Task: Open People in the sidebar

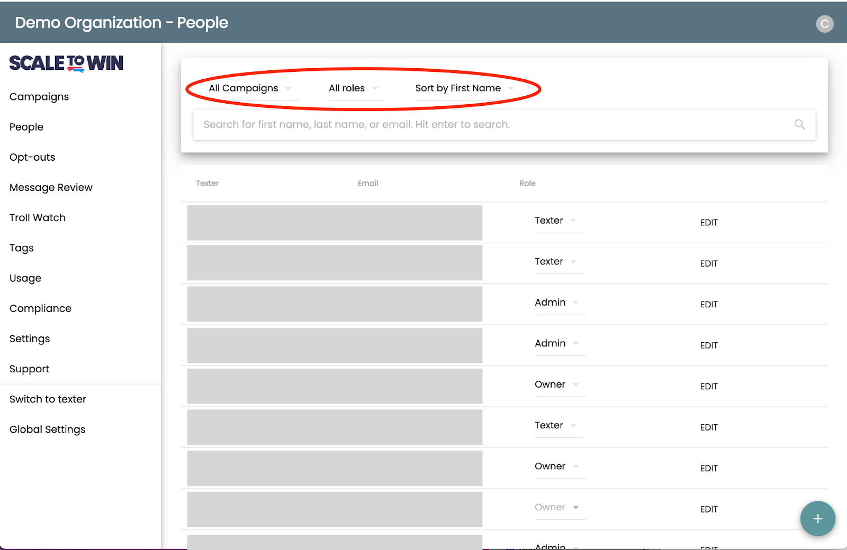Action: (26, 127)
